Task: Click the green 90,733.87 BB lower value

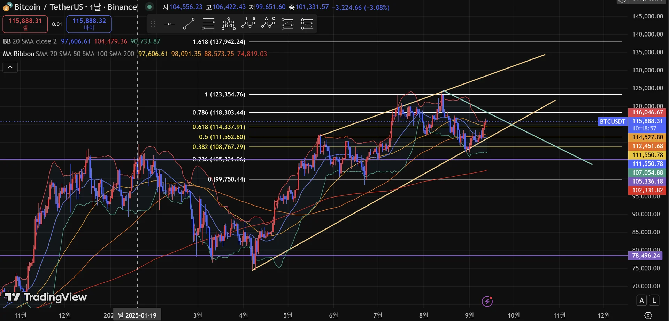Action: pos(145,41)
